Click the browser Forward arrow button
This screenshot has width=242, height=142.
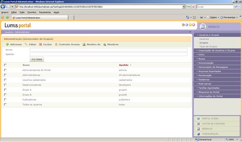[x=8, y=7]
